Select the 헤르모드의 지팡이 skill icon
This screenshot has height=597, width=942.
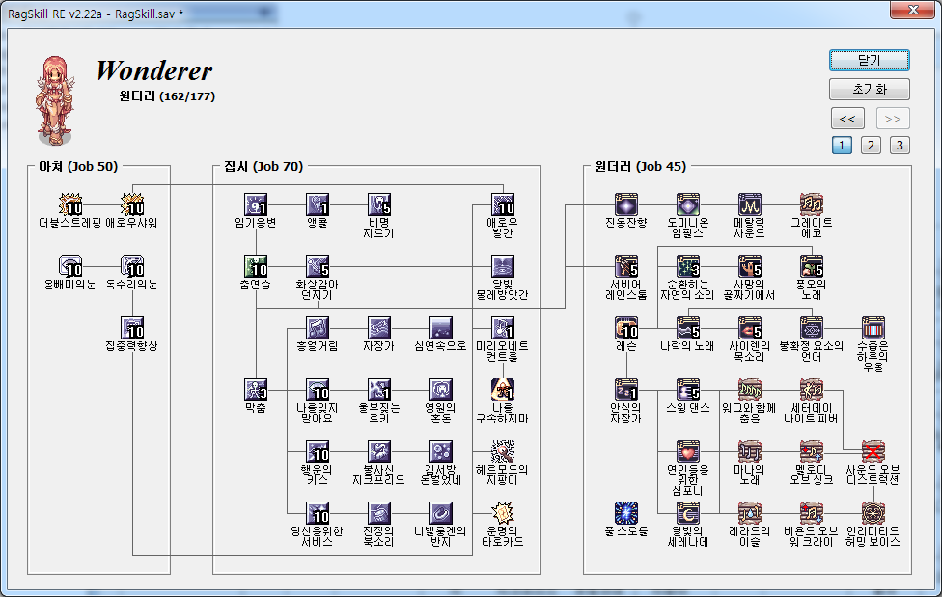[x=503, y=451]
